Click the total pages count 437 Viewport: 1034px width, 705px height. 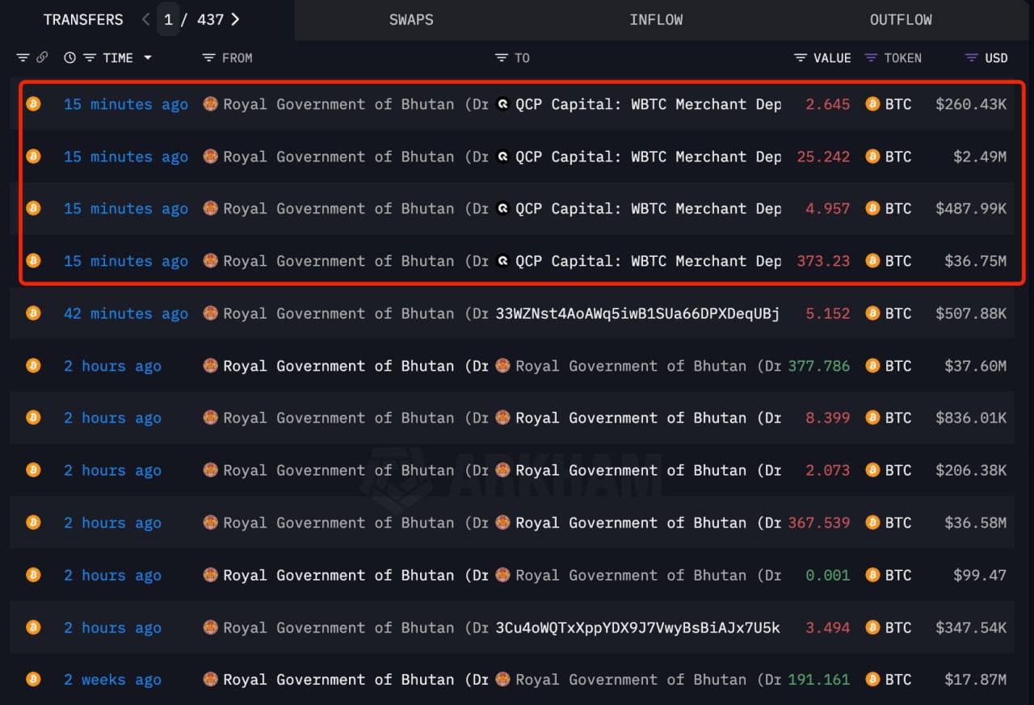(x=211, y=19)
